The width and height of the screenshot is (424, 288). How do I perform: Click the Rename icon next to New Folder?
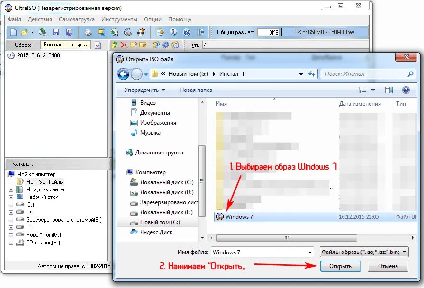(143, 45)
